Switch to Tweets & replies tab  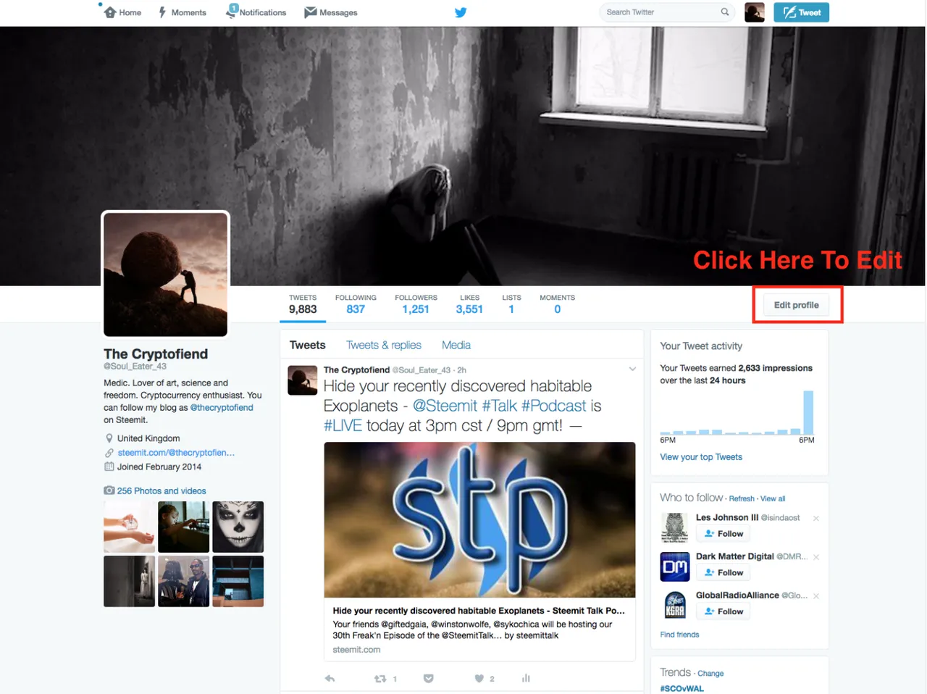coord(384,346)
